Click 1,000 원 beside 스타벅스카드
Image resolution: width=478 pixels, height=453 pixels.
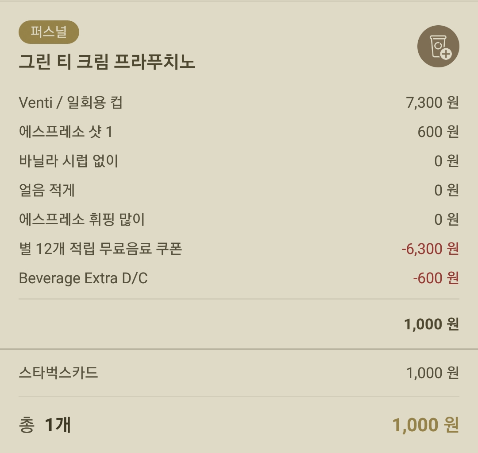432,373
